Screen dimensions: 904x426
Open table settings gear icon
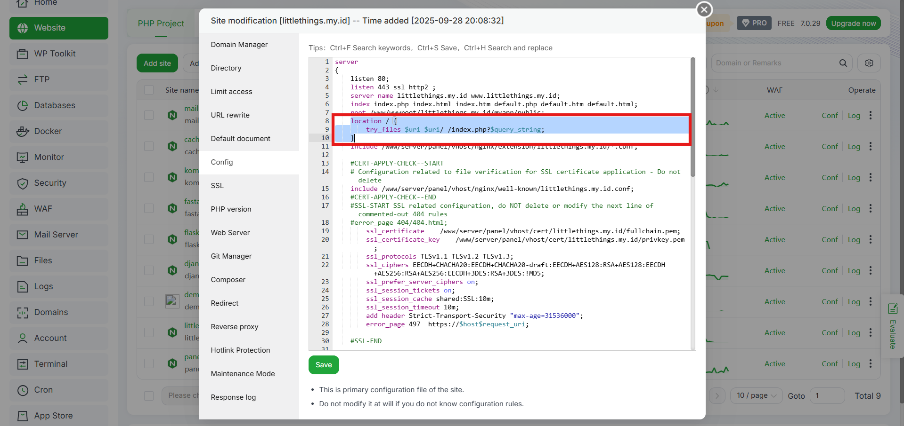[x=869, y=63]
